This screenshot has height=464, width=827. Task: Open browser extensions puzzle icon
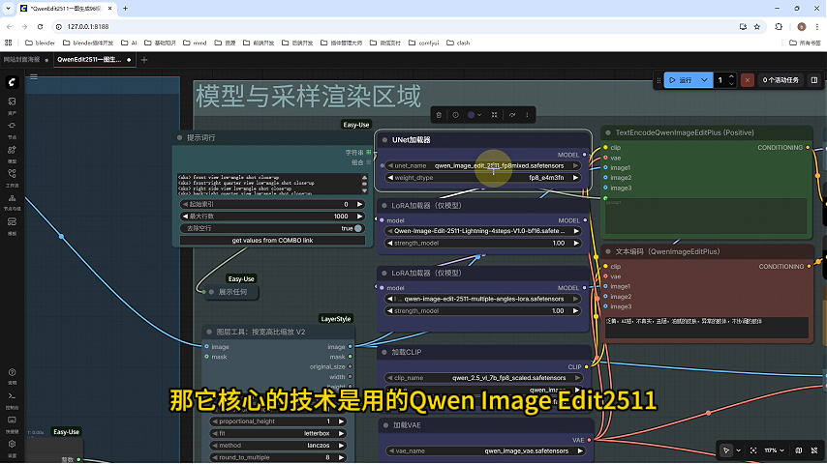coord(779,26)
